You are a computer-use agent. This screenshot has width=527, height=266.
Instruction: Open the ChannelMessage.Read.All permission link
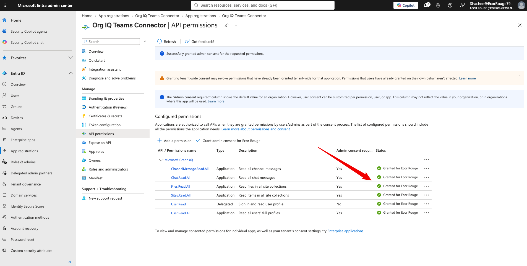190,169
